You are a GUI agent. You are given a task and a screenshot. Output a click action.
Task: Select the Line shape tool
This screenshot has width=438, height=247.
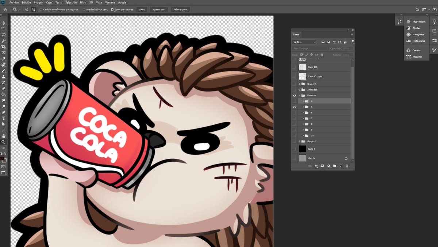click(4, 130)
